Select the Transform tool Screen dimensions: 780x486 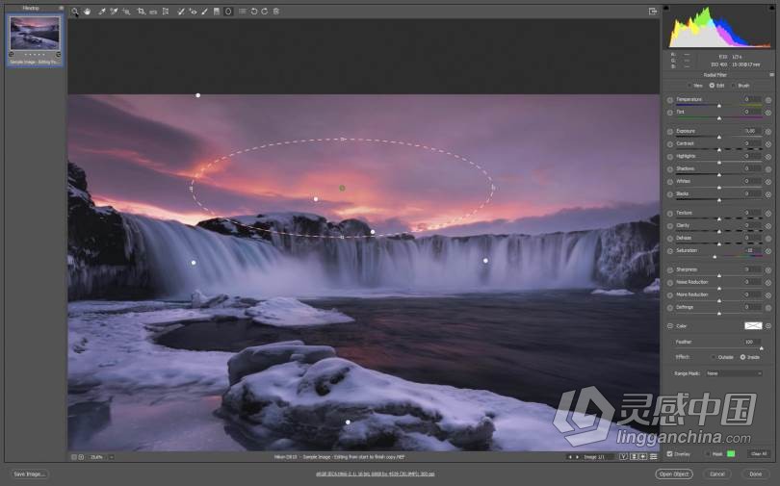(x=166, y=11)
